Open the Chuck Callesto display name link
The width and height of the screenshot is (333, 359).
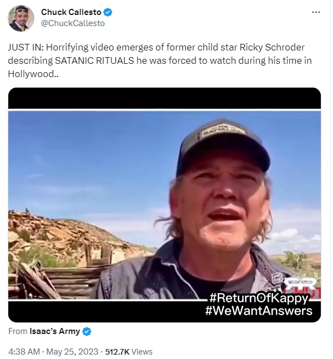pos(70,12)
